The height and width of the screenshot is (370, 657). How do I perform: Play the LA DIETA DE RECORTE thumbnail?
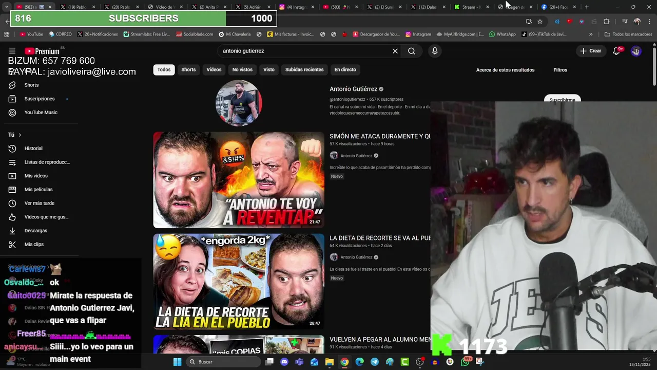pos(239,282)
